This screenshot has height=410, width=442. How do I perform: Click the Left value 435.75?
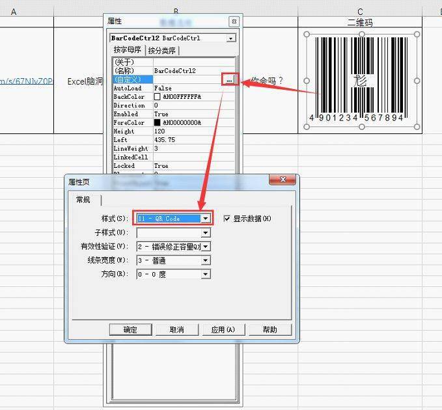(x=165, y=140)
